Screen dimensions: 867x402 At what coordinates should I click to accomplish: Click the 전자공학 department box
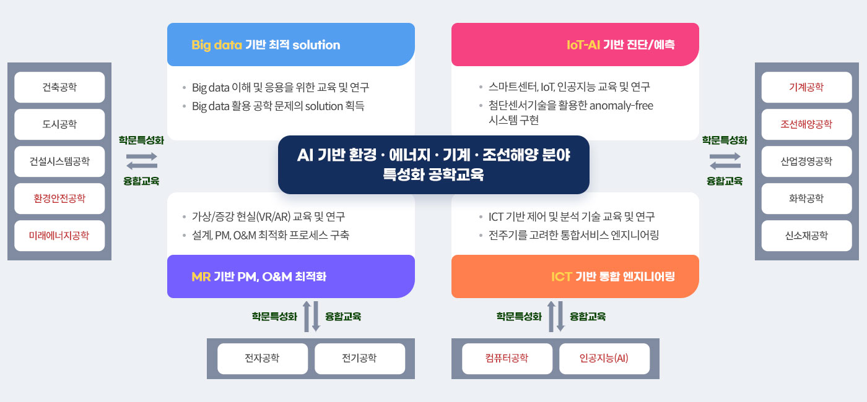tap(263, 359)
